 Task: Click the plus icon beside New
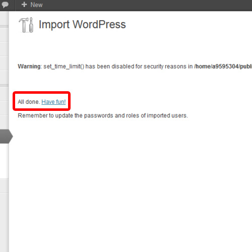tap(24, 5)
